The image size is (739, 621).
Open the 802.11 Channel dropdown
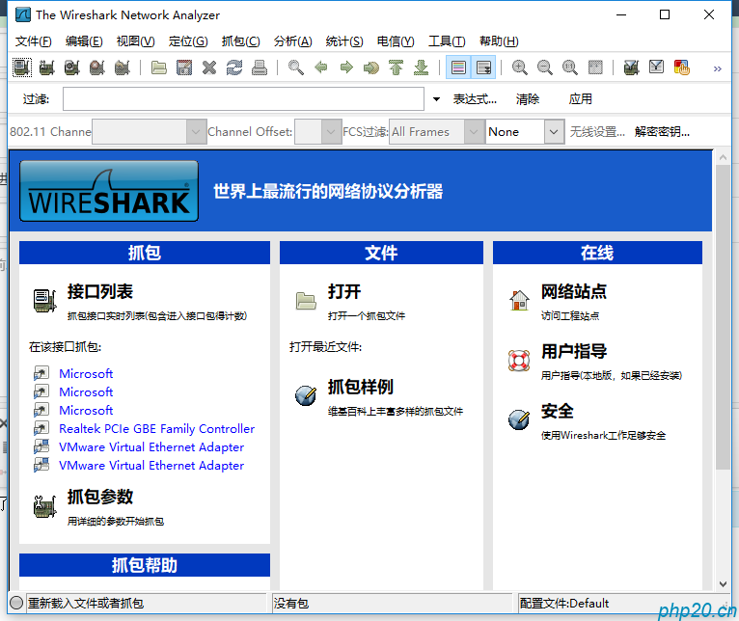coord(149,132)
